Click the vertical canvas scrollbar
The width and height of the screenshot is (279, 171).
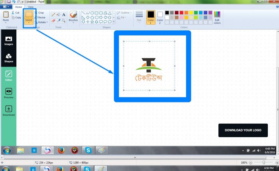tap(277, 109)
